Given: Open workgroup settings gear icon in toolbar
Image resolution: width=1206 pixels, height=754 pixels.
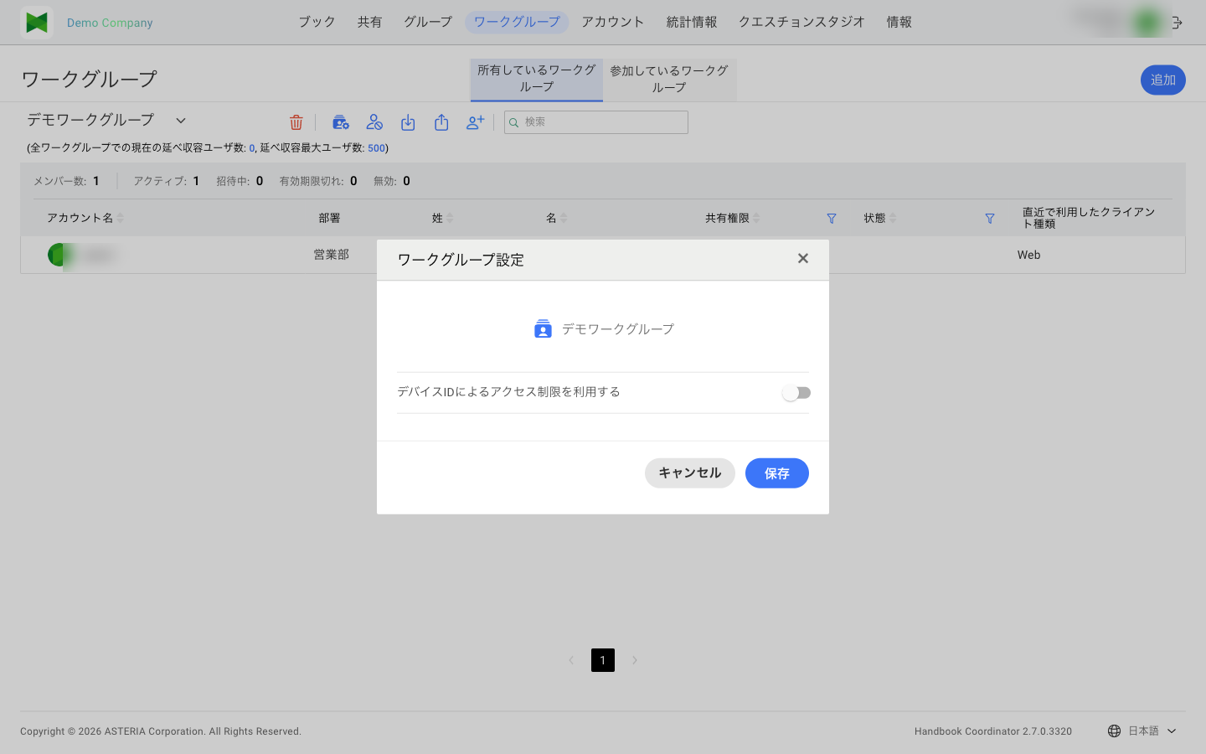Looking at the screenshot, I should click(x=340, y=122).
